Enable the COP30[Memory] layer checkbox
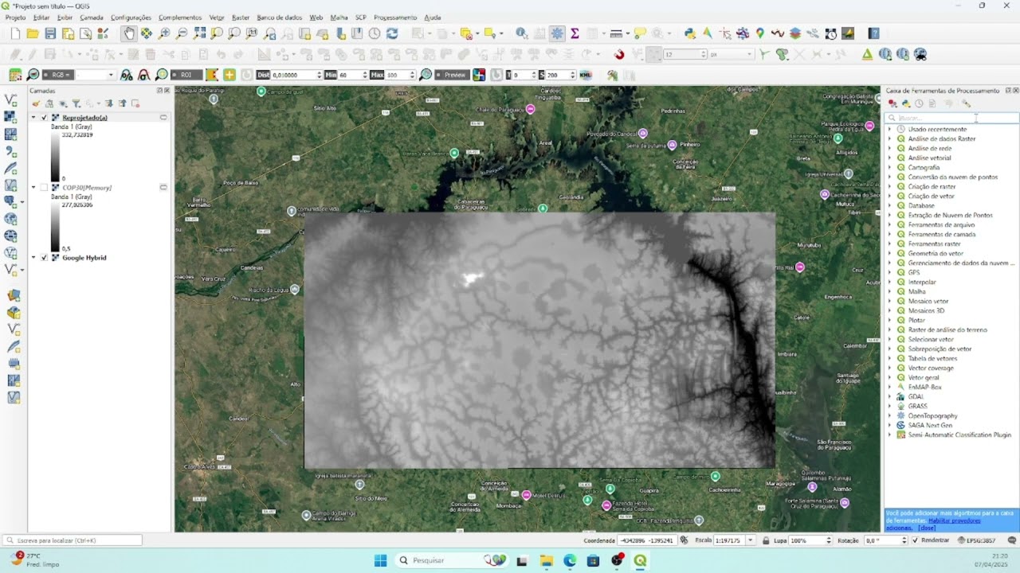 coord(45,188)
